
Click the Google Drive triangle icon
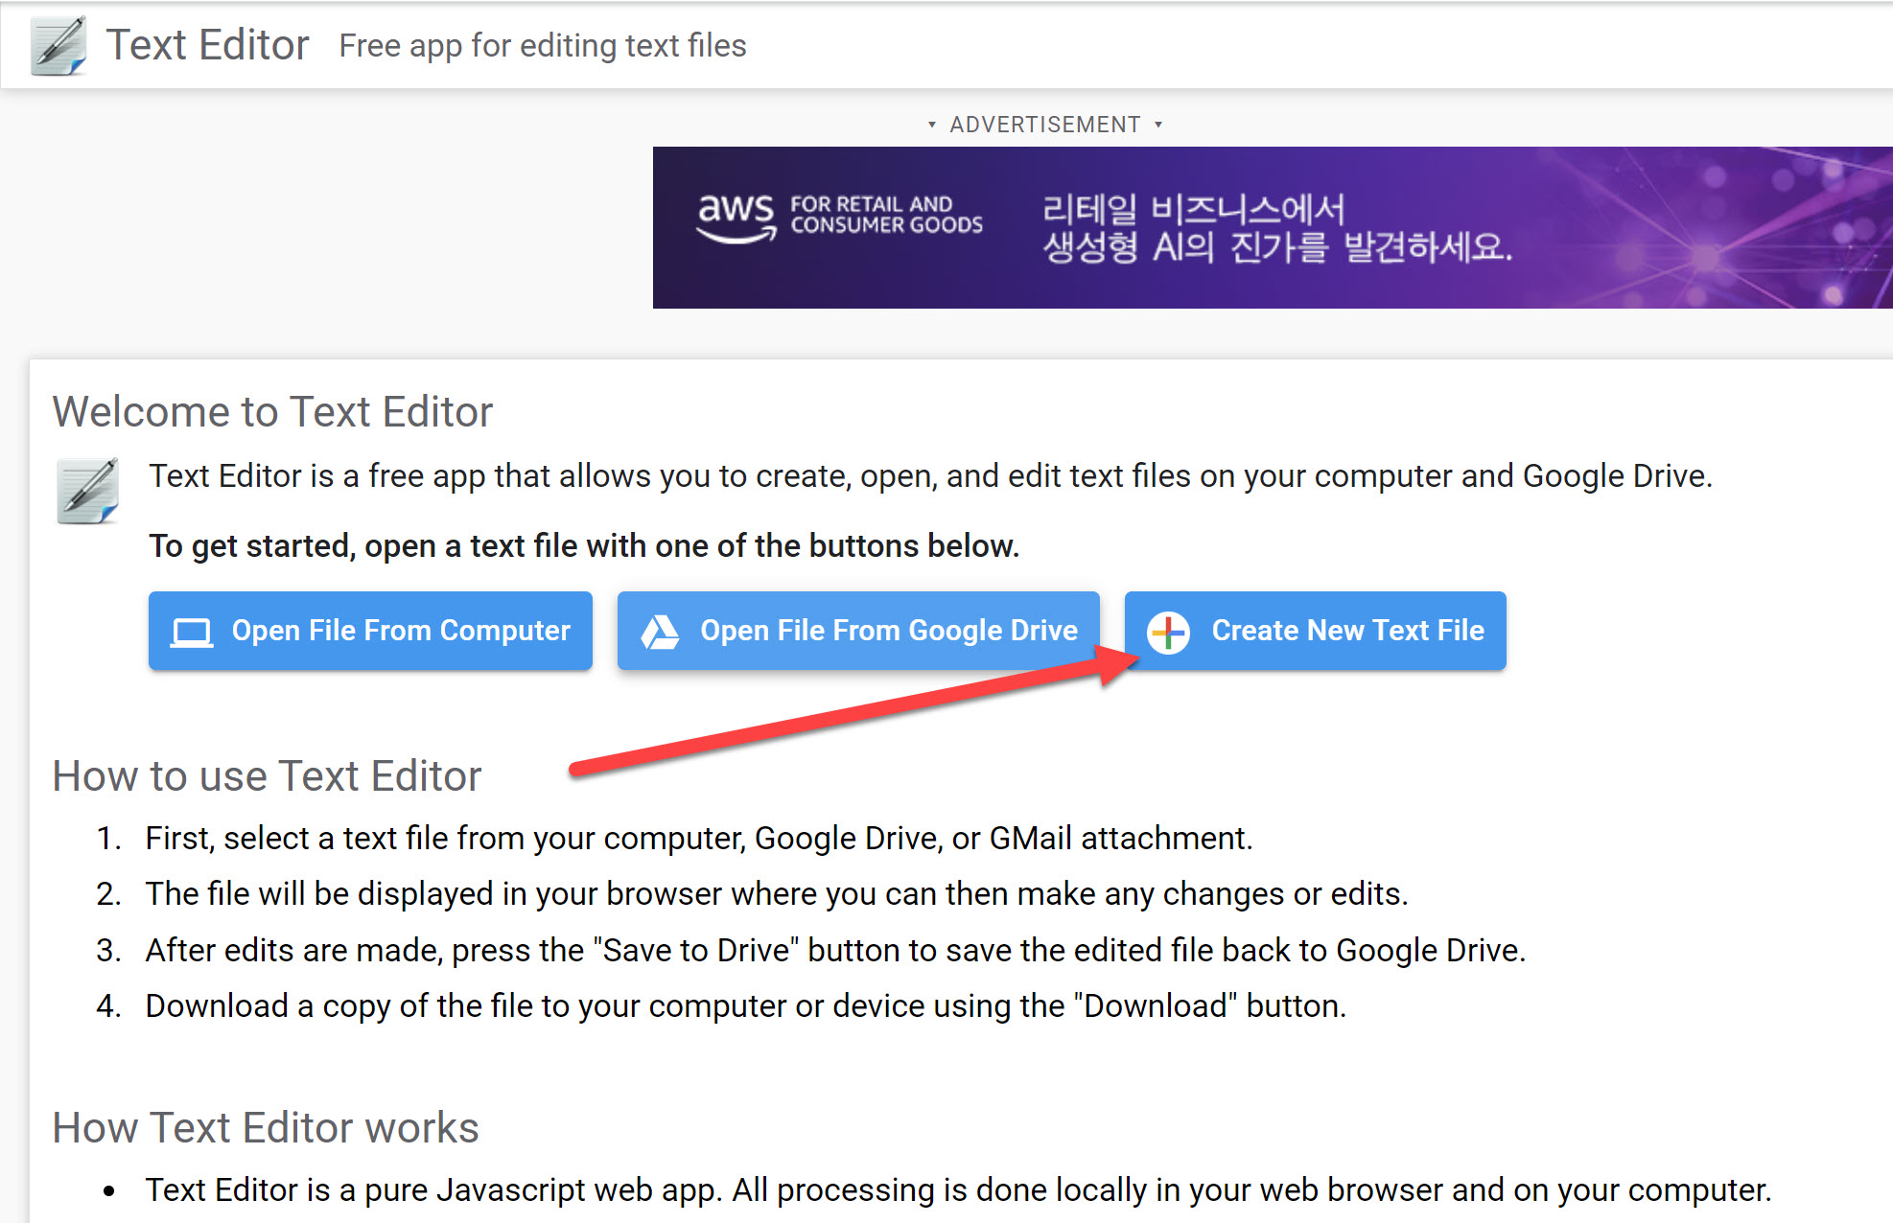click(x=660, y=632)
